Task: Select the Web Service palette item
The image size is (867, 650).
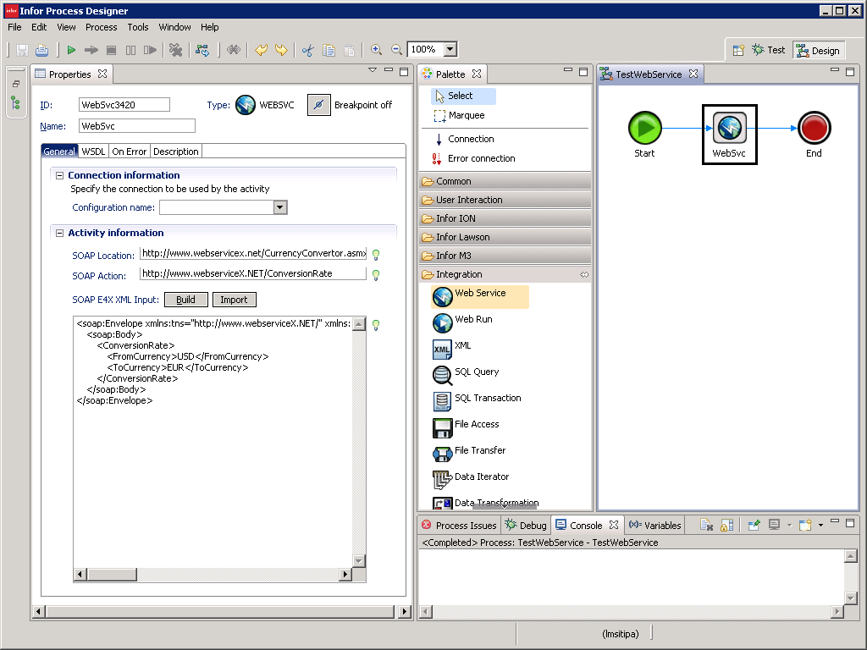Action: (x=479, y=294)
